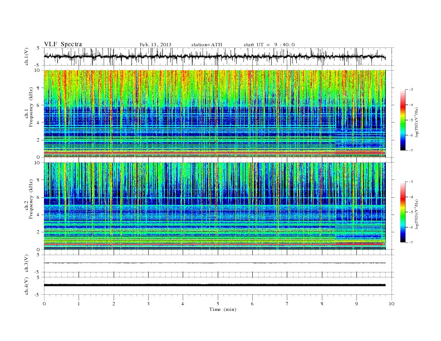Click tick label '10' on Time axis
Screen dimensions: 441x341
coord(391,304)
